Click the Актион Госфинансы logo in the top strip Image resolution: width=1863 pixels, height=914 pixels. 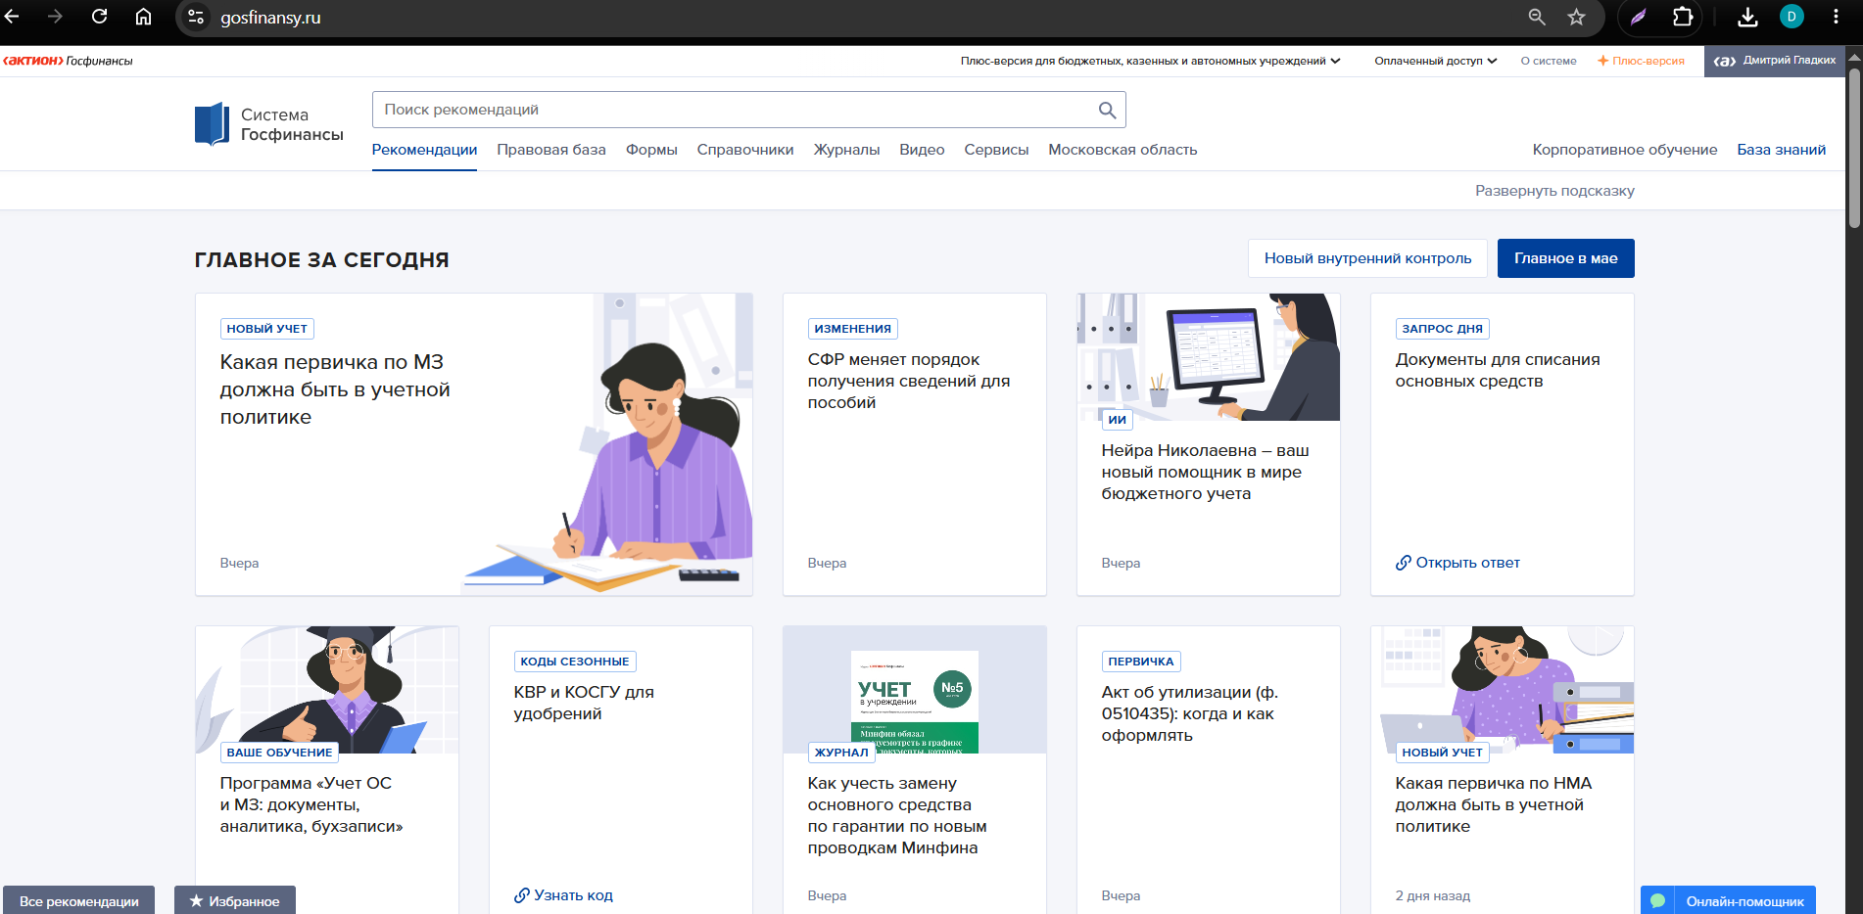click(x=68, y=61)
